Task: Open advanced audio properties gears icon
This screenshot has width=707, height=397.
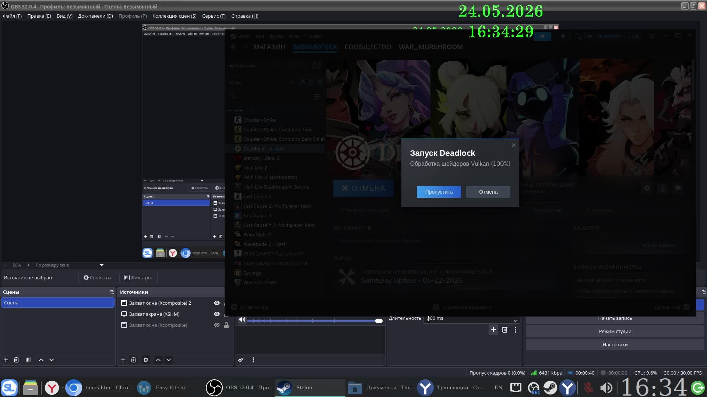Action: pyautogui.click(x=241, y=360)
